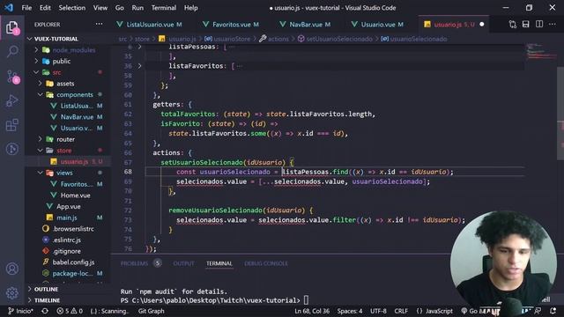Open Source Control view in activity bar
Viewport: 564px width, 317px height.
[x=12, y=77]
